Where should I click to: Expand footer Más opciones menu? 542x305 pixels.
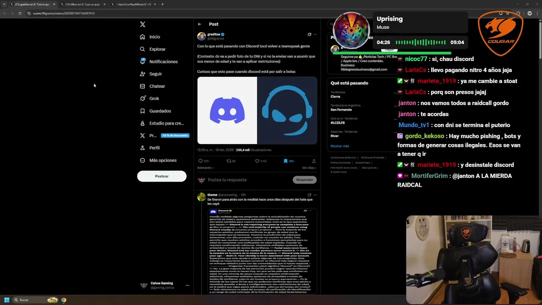[x=370, y=168]
